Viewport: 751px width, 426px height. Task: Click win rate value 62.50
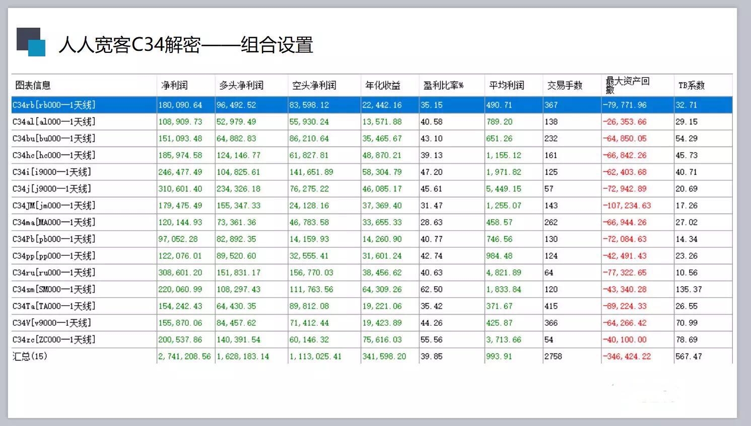(x=432, y=290)
